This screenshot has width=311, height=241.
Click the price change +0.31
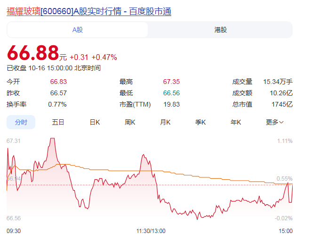[79, 57]
